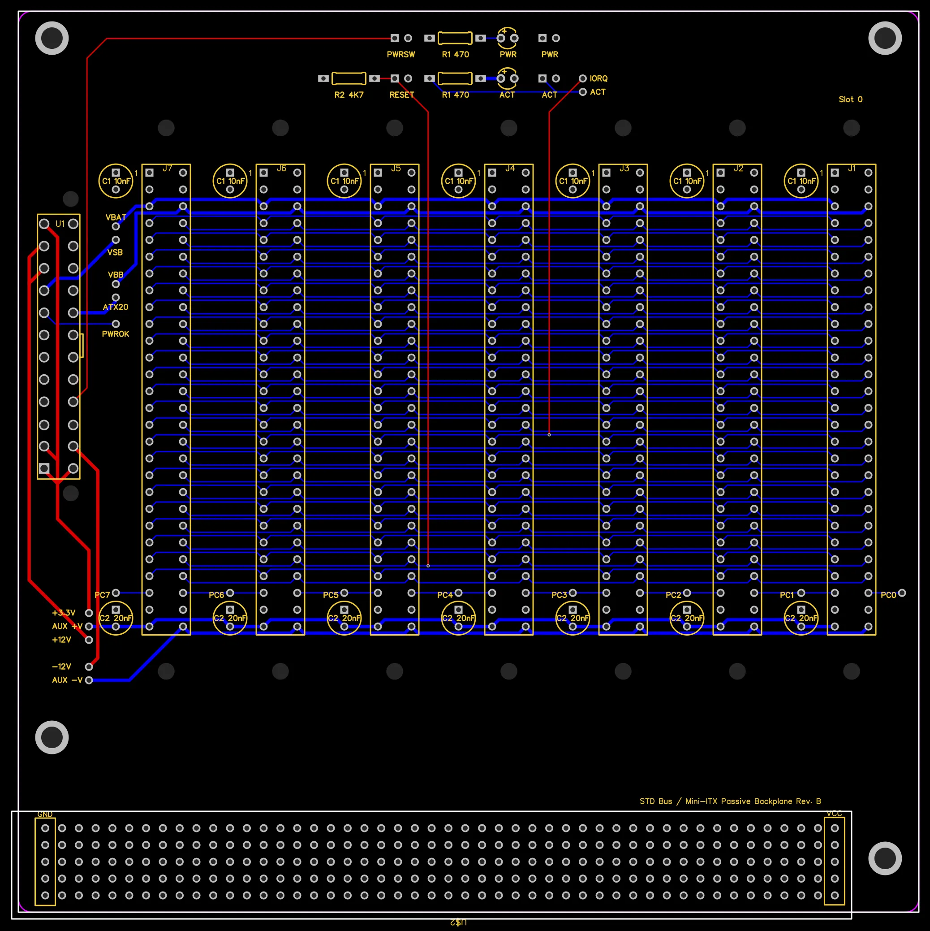Select the round pad next to PC0 label

902,593
